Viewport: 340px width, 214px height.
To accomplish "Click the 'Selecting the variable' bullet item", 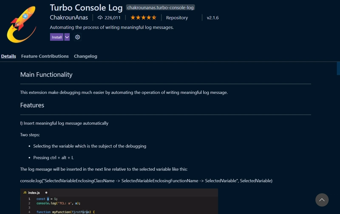I will [90, 146].
